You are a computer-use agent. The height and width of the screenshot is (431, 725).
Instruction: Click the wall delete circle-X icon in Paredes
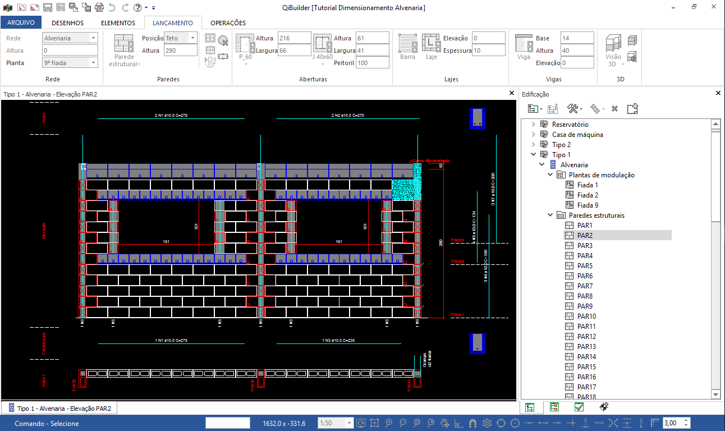point(223,40)
